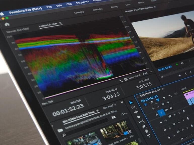Open the timeline wrench display settings
194x145 pixels.
(170, 96)
